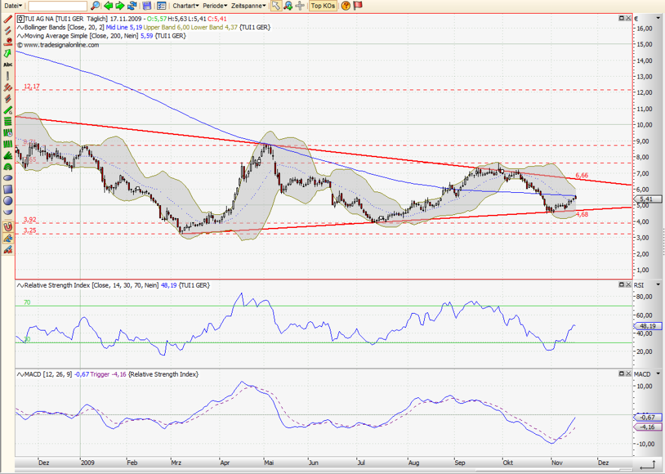665x474 pixels.
Task: Activate the pointer selection tool
Action: pyautogui.click(x=275, y=5)
